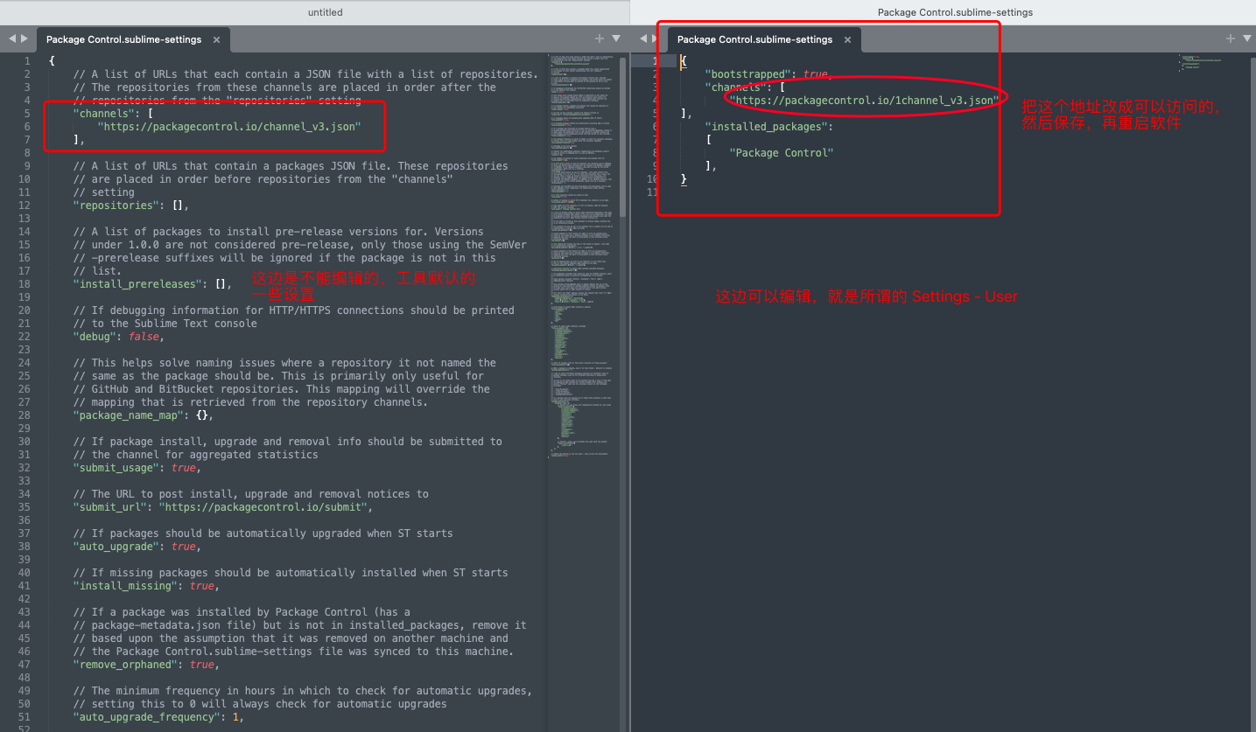Screen dimensions: 1256x732
Task: Click the "package_name_map" setting line
Action: point(143,415)
